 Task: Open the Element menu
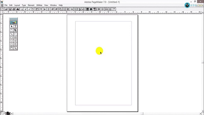pyautogui.click(x=31, y=5)
